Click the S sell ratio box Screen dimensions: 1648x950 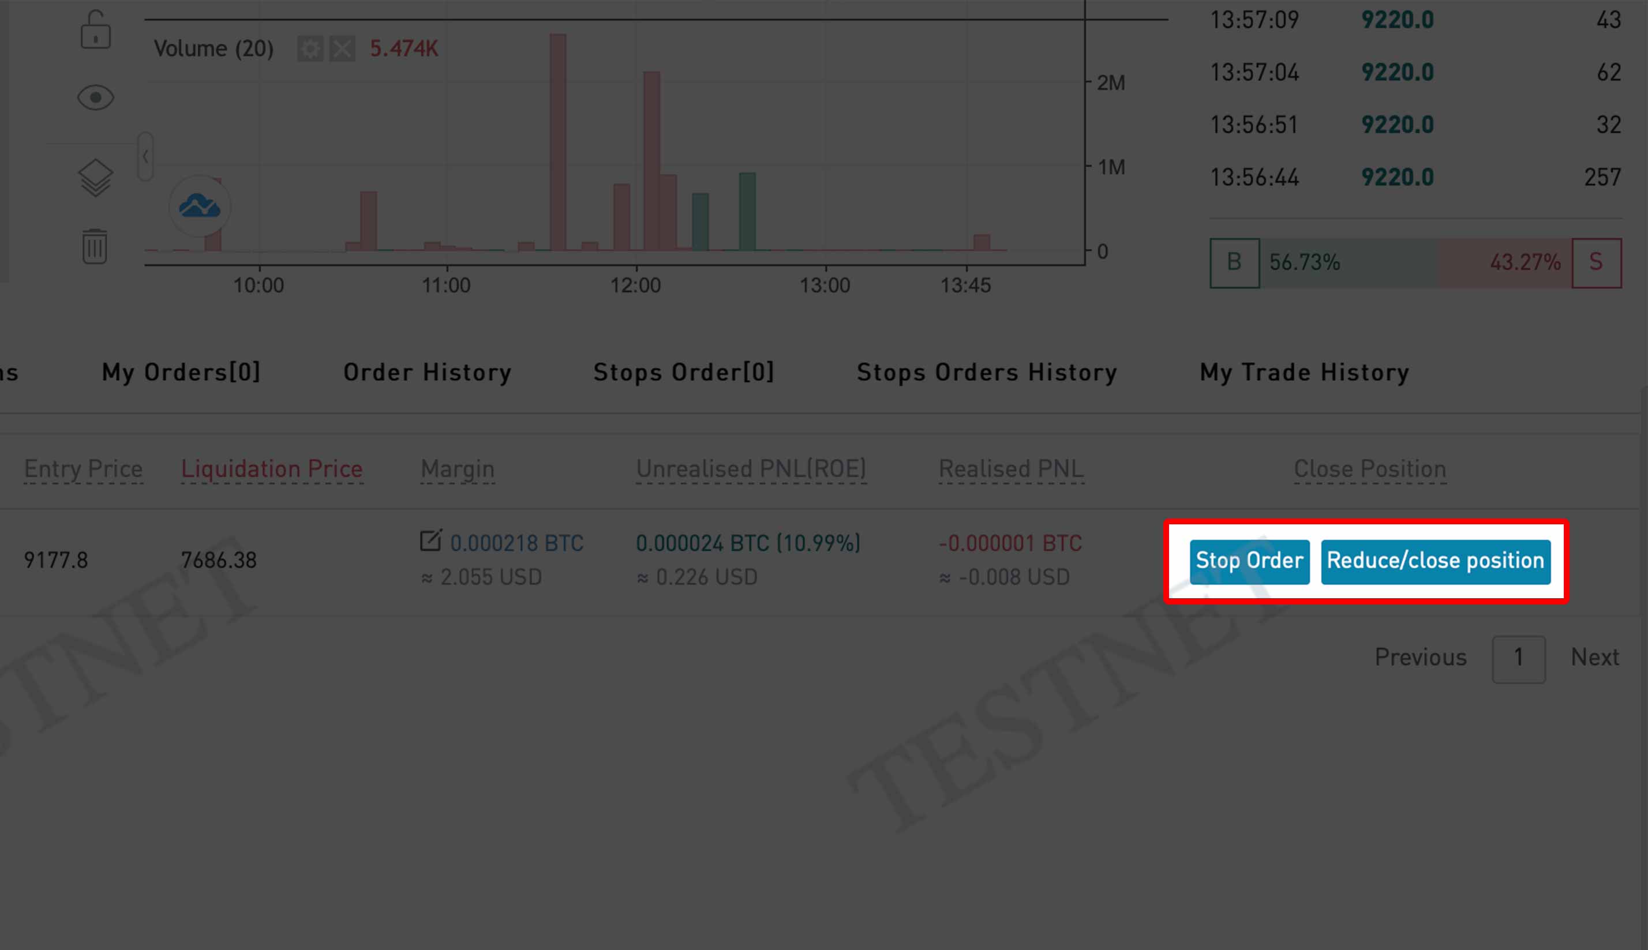[1596, 263]
